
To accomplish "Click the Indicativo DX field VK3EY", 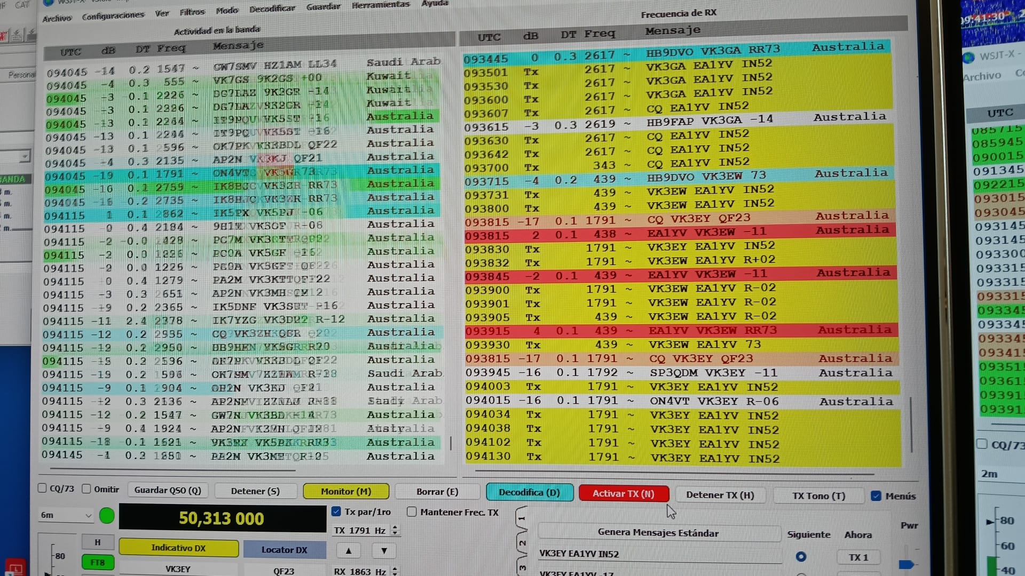I will point(178,569).
